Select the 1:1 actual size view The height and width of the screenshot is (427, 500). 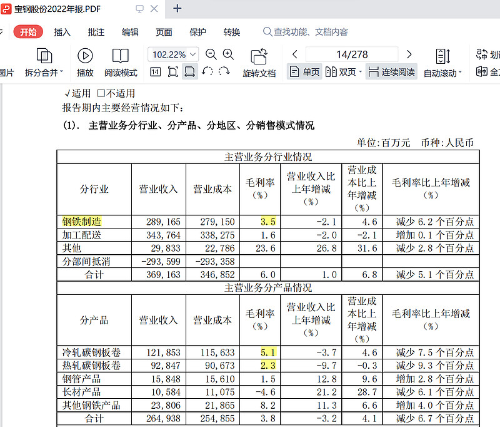(157, 72)
